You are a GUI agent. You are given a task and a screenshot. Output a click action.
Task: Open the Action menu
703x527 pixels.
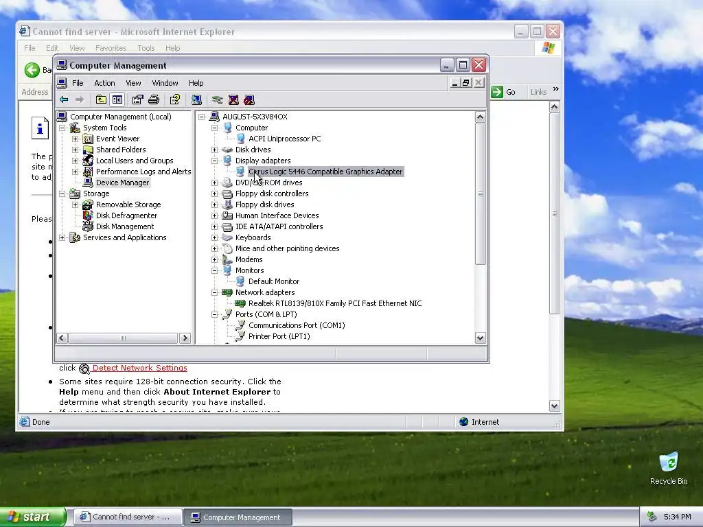tap(104, 83)
